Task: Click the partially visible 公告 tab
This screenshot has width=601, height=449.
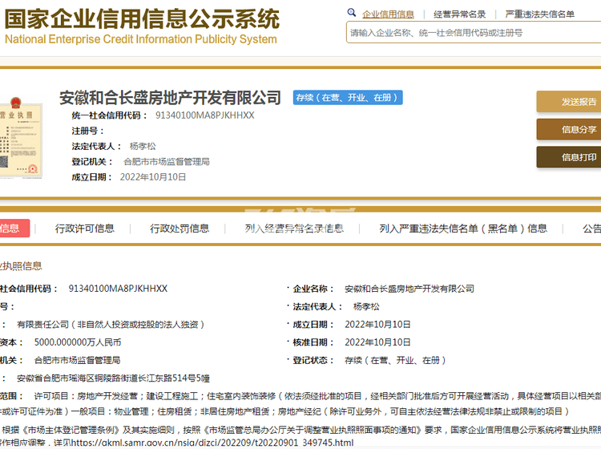Action: click(591, 229)
